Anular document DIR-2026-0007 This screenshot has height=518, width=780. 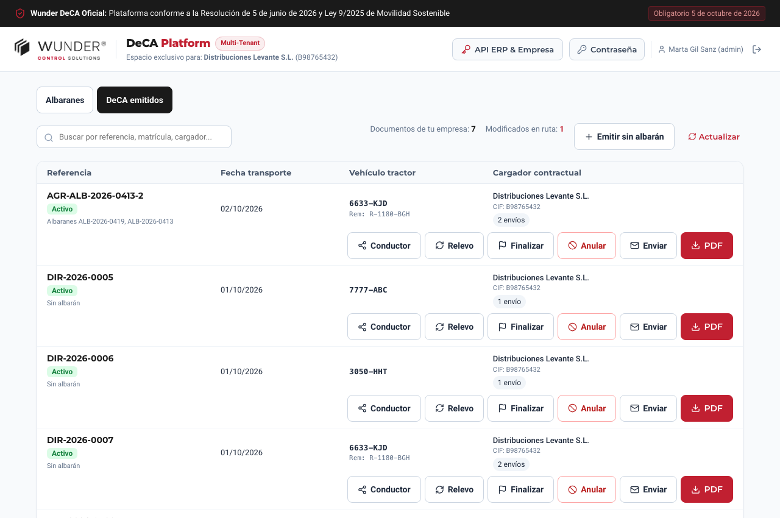(587, 489)
